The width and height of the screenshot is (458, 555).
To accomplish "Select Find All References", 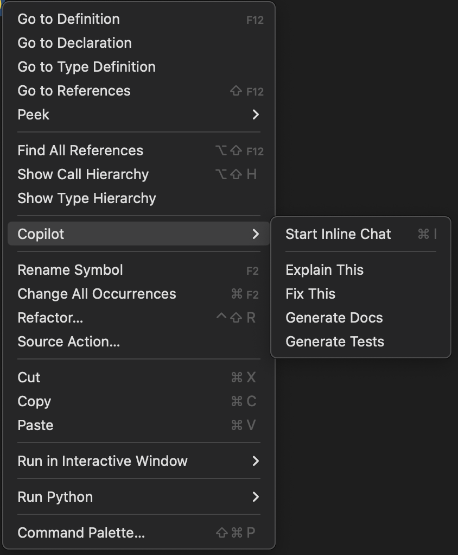I will (80, 150).
